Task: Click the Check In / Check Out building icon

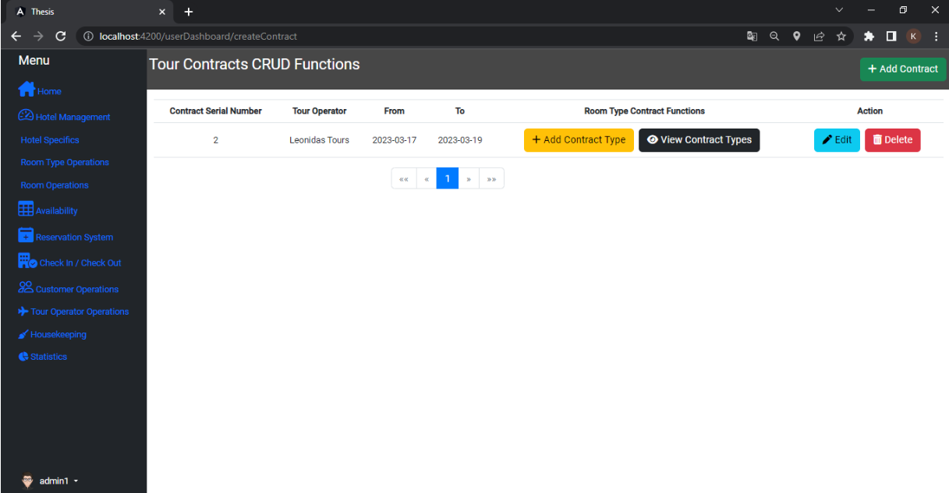Action: (x=27, y=261)
